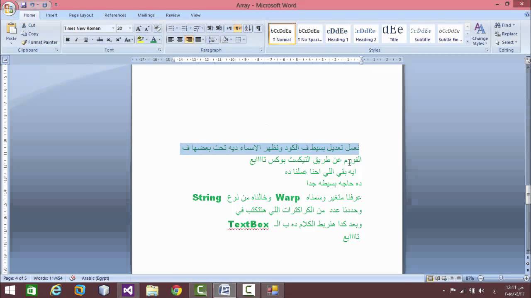This screenshot has width=531, height=298.
Task: Open Change Case dropdown
Action: pyautogui.click(x=129, y=40)
